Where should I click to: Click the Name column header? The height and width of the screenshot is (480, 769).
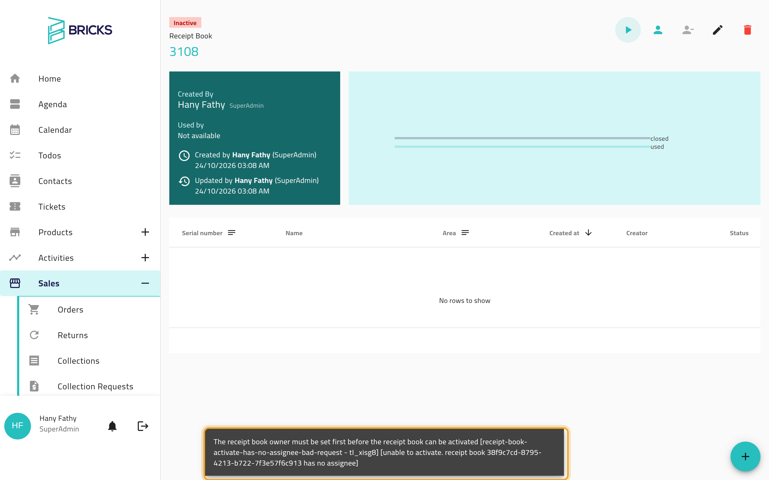[x=294, y=233]
